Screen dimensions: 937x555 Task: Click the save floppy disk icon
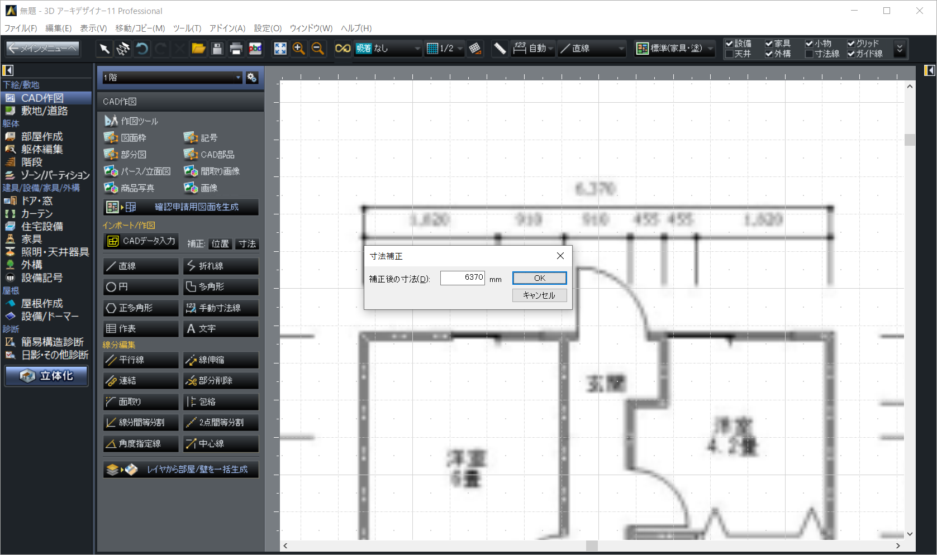point(217,49)
